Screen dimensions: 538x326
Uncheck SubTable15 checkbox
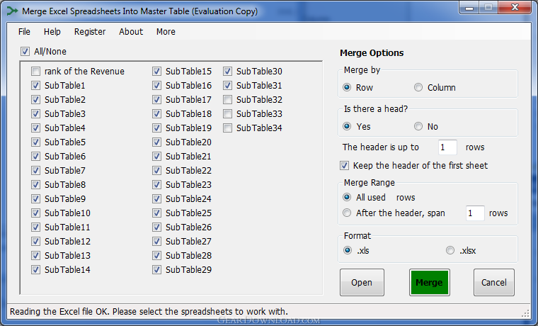click(156, 71)
